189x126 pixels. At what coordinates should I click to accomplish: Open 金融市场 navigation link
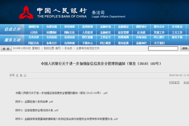click(106, 27)
